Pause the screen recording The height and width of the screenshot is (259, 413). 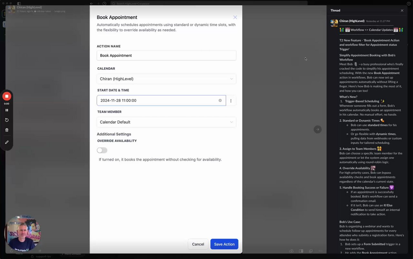[7, 110]
